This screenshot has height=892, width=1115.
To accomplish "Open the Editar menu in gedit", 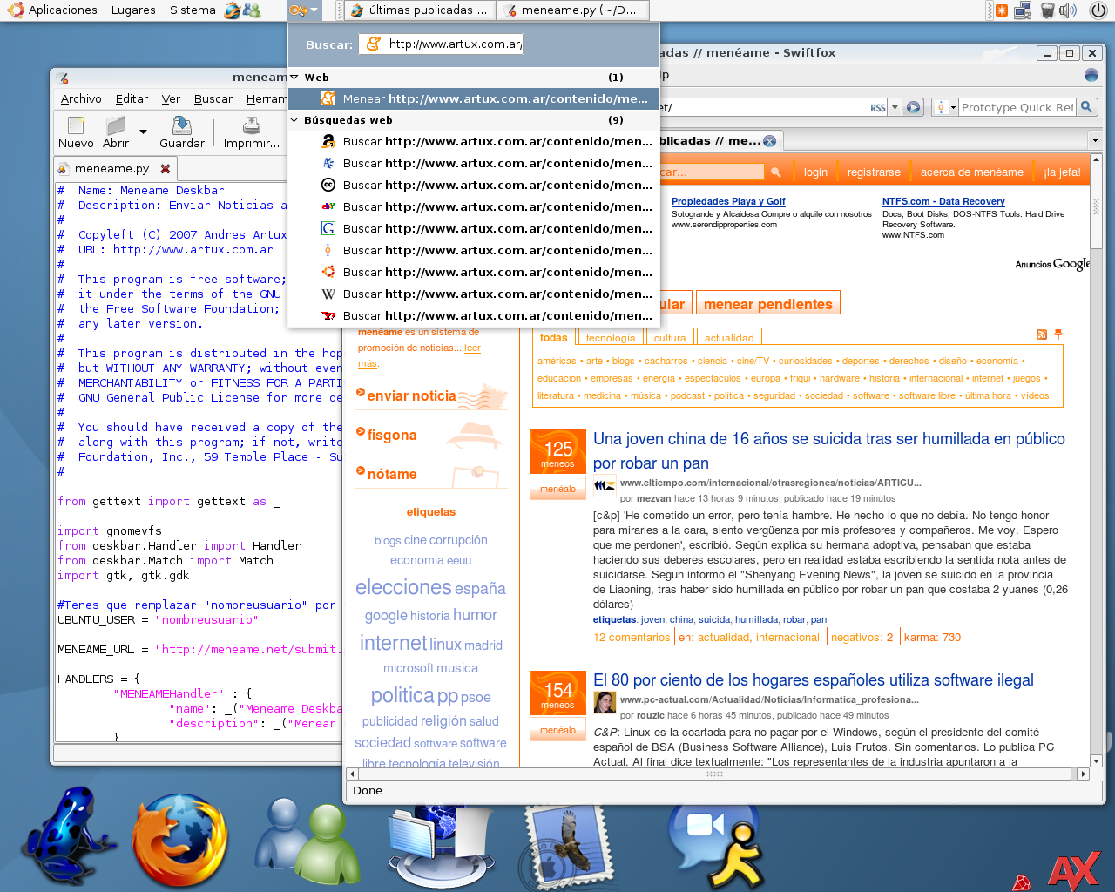I will 132,98.
